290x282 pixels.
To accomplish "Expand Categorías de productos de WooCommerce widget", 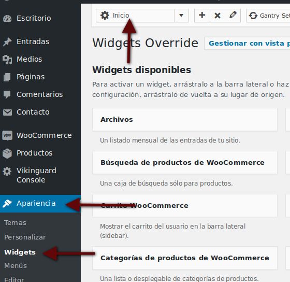I will click(185, 258).
